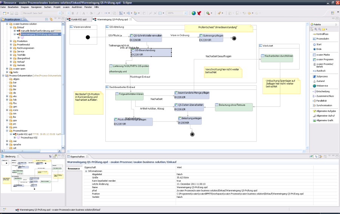
Task: Click the globe icon in main toolbar
Action: (194, 13)
